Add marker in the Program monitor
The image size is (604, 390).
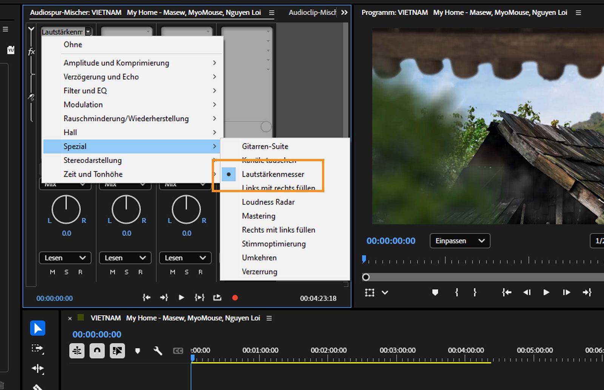pyautogui.click(x=435, y=292)
